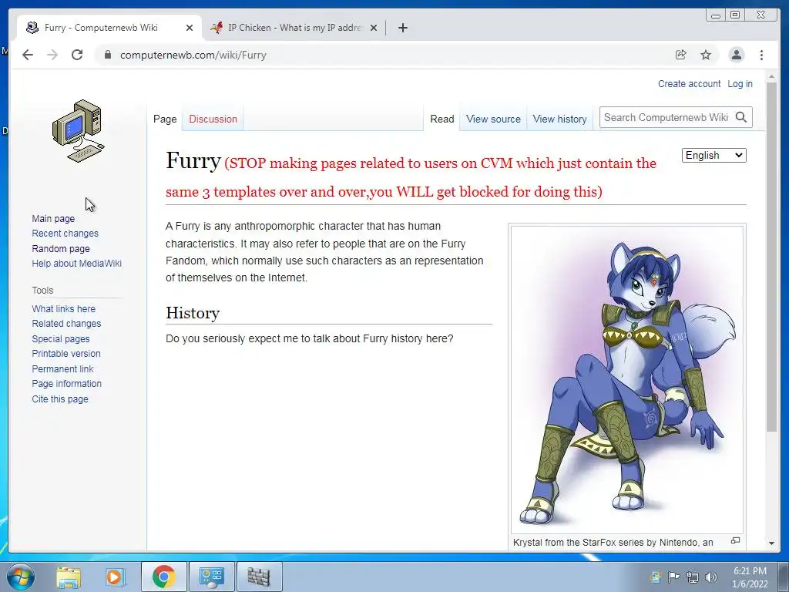The height and width of the screenshot is (592, 789).
Task: Open the Windows Start menu
Action: point(20,577)
